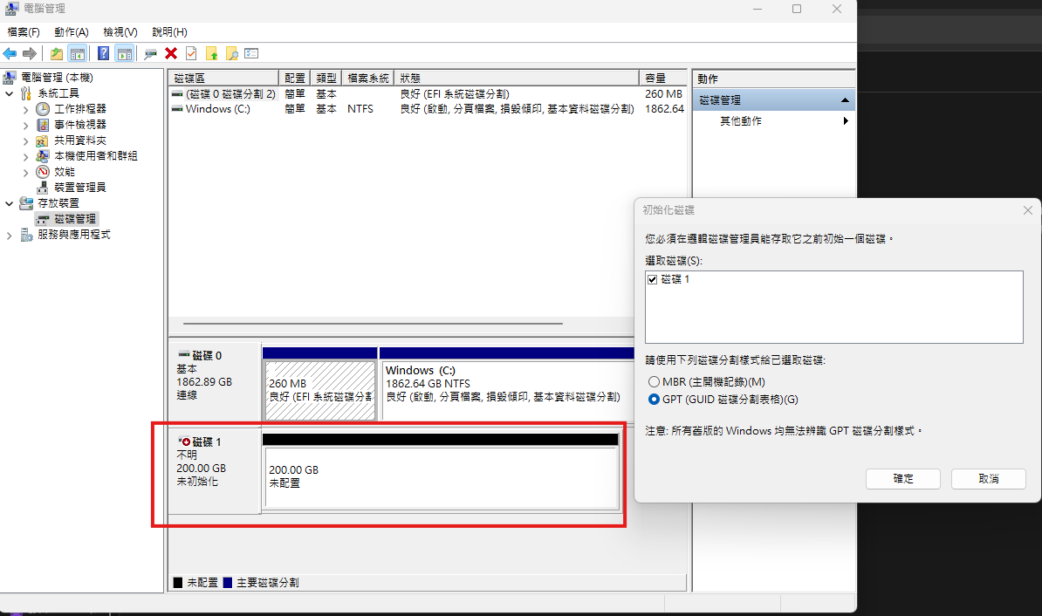
Task: Click the Properties checkmark page toolbar icon
Action: coord(191,53)
